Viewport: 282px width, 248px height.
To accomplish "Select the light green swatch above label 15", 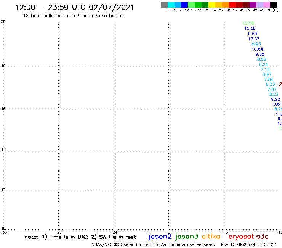I will [x=191, y=5].
